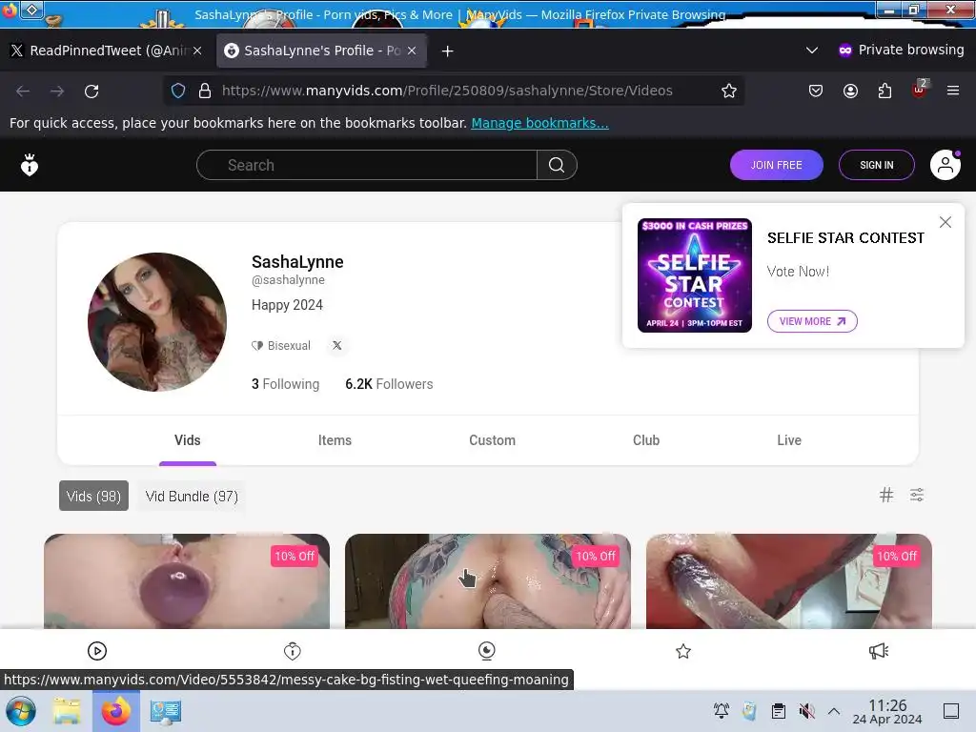Open the Start menu on the taskbar

pos(21,711)
